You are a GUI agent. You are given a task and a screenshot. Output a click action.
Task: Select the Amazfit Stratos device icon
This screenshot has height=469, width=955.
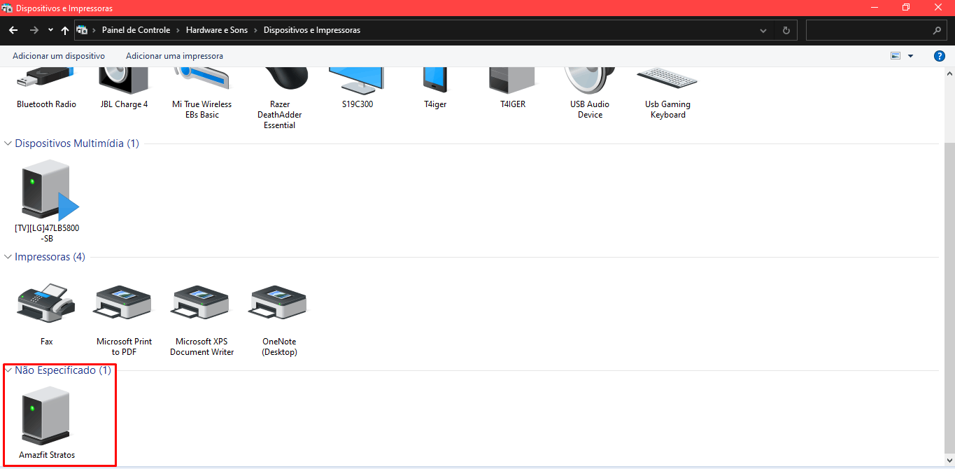46,416
